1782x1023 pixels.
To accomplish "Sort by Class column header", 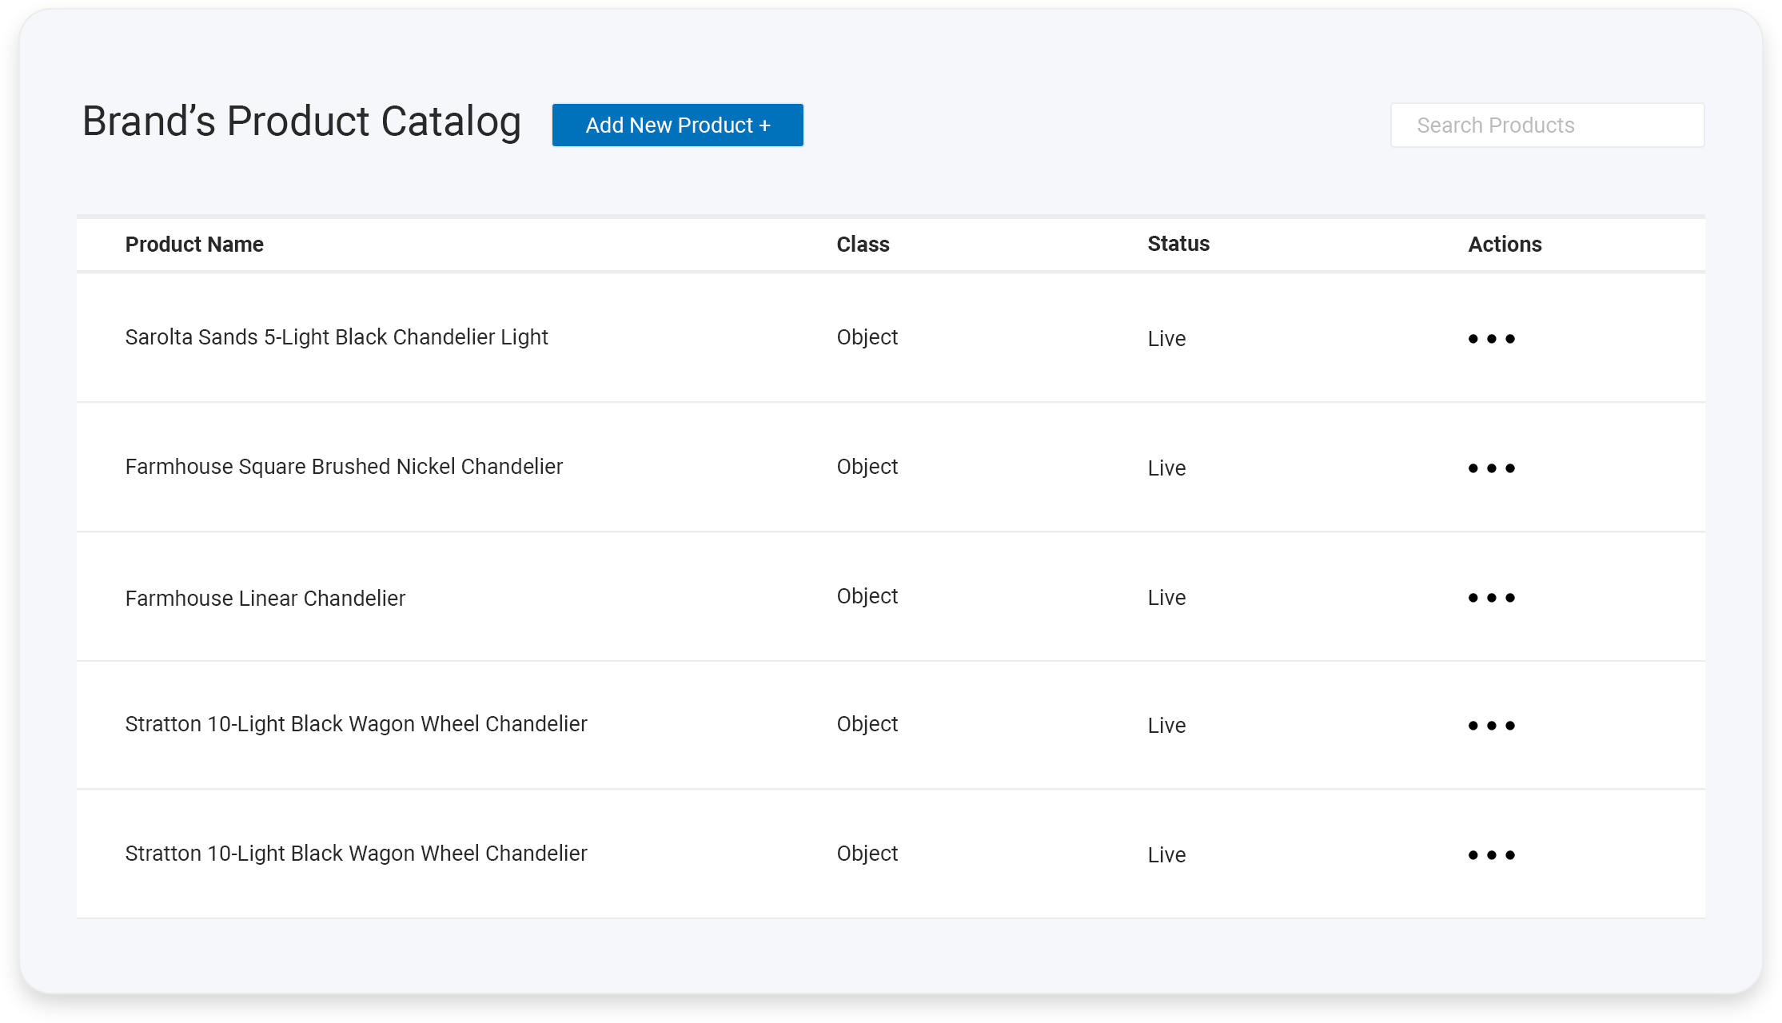I will tap(863, 245).
